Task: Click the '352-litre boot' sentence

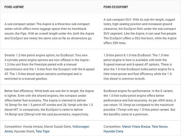Action: pyautogui.click(x=140, y=40)
